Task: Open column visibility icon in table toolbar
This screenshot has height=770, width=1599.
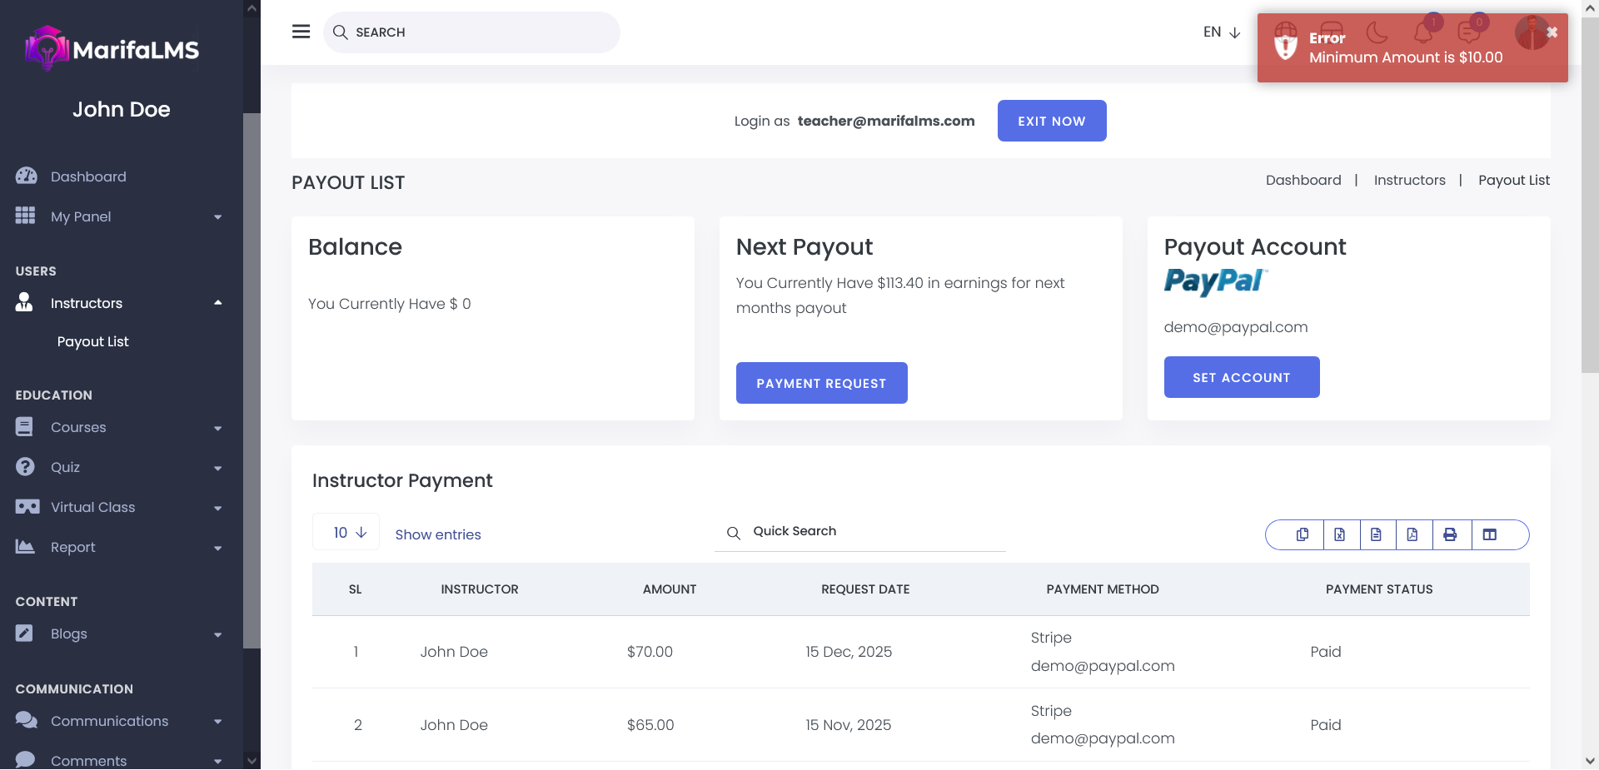Action: 1490,534
